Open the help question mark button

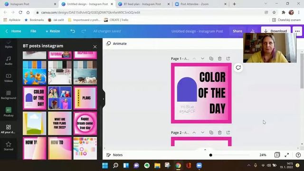[298, 155]
